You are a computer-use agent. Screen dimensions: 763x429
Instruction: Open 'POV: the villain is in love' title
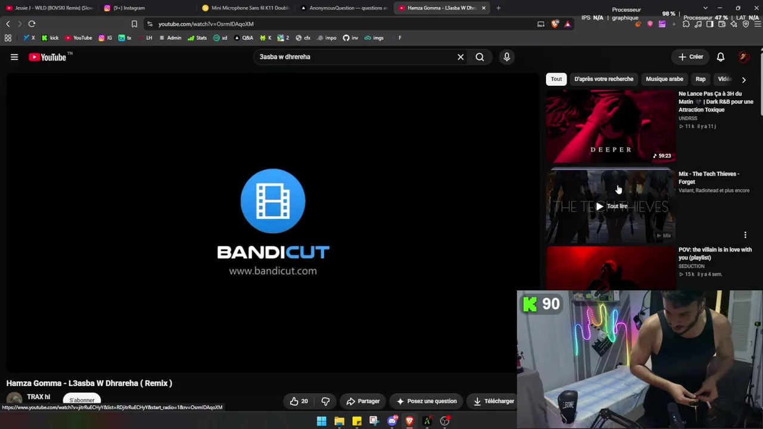pos(715,254)
